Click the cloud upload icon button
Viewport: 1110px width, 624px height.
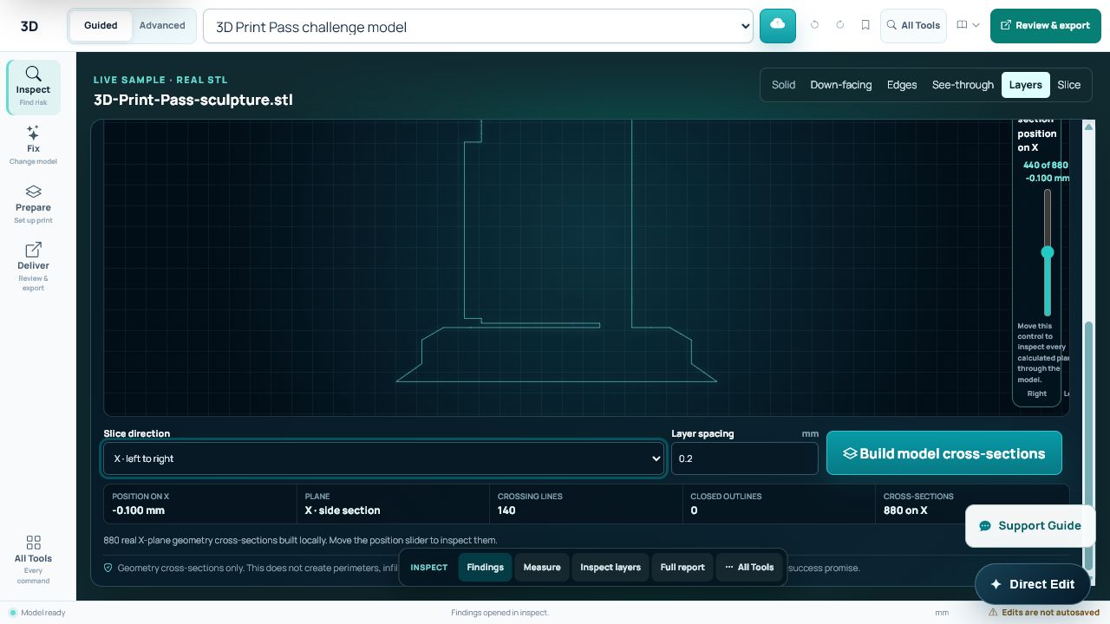click(x=778, y=26)
